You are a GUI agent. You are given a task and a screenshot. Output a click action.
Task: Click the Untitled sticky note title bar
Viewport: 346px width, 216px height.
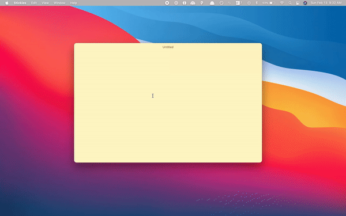(x=168, y=47)
